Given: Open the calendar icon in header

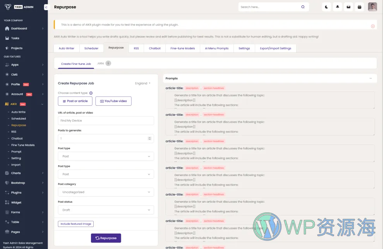Looking at the screenshot, I should click(359, 7).
